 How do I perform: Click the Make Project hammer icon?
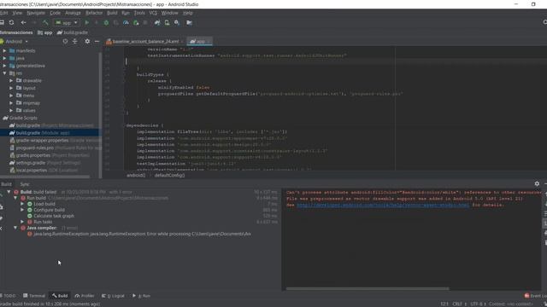45,23
